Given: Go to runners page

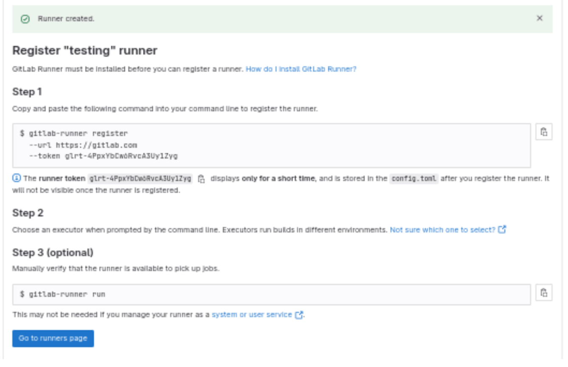Looking at the screenshot, I should tap(53, 338).
